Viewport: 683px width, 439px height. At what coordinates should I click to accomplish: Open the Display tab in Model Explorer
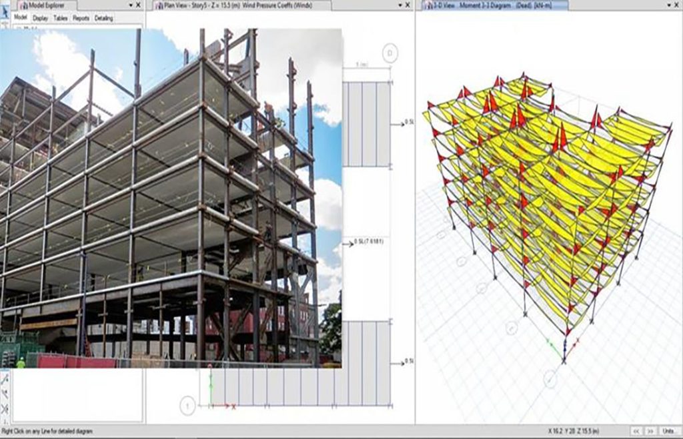(40, 18)
